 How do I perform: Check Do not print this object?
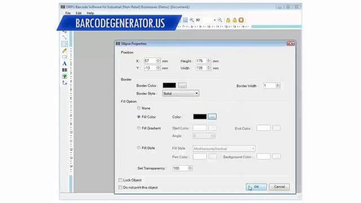point(120,187)
